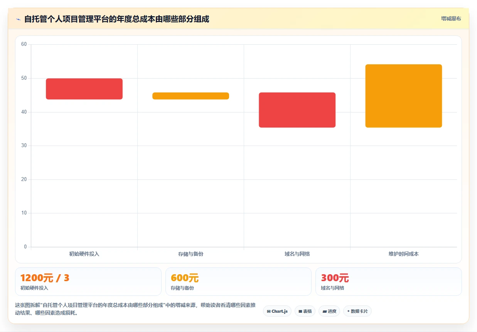The image size is (477, 332).
Task: Click the 存储与备份 caption under 600元
Action: click(x=182, y=288)
